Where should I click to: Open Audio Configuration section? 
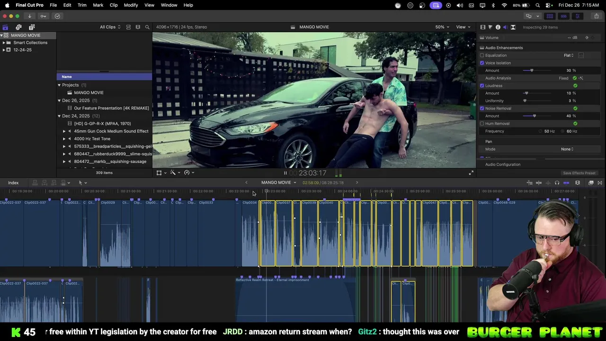coord(503,164)
